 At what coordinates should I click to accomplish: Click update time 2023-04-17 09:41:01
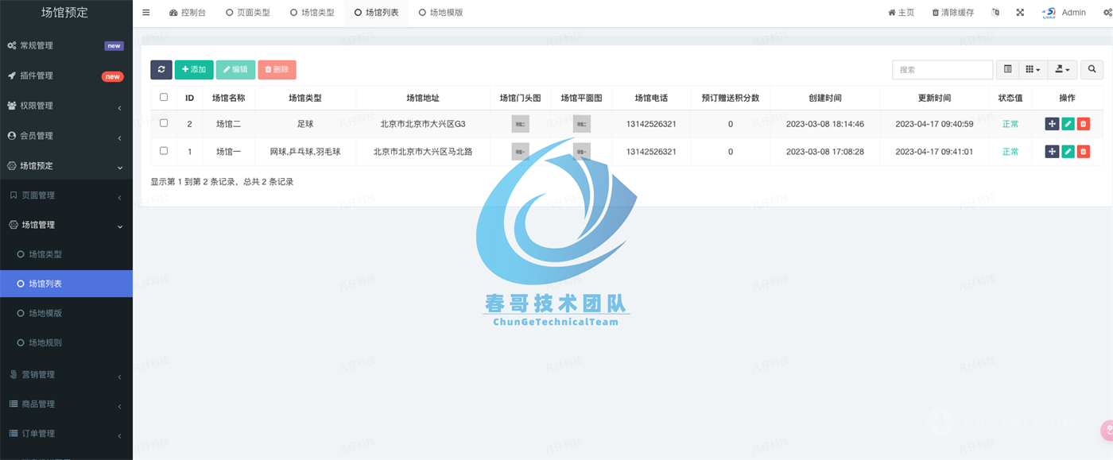click(x=934, y=152)
